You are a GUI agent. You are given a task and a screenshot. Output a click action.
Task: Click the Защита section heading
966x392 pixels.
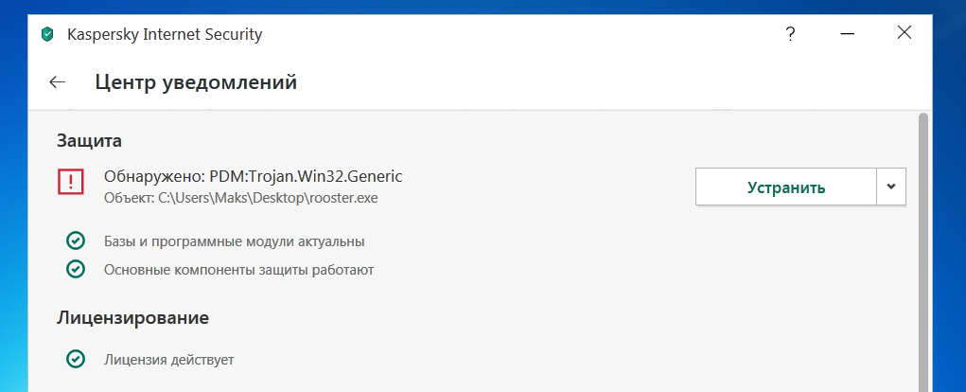click(90, 140)
